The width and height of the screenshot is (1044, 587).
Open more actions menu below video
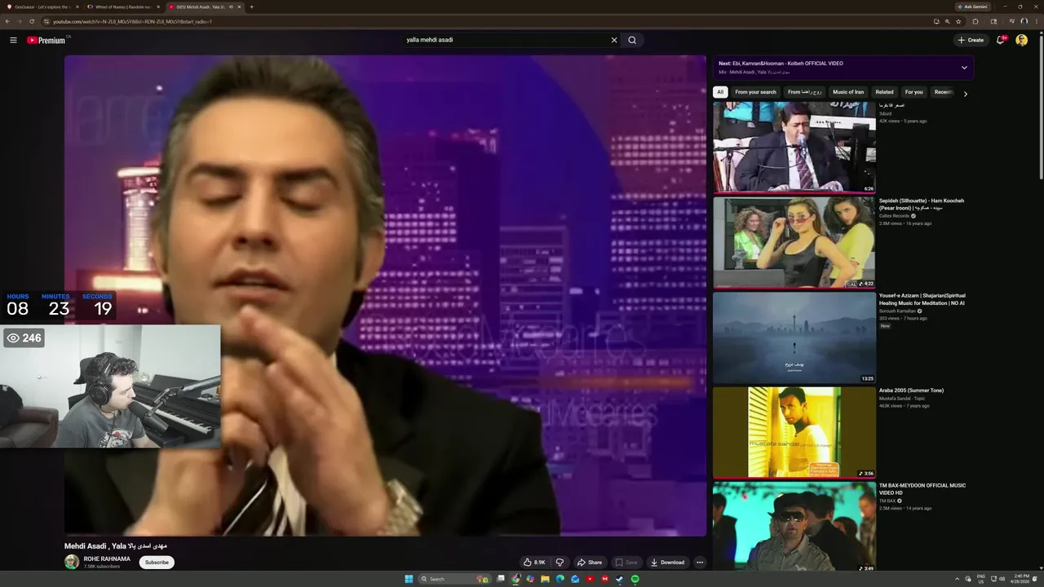click(699, 563)
